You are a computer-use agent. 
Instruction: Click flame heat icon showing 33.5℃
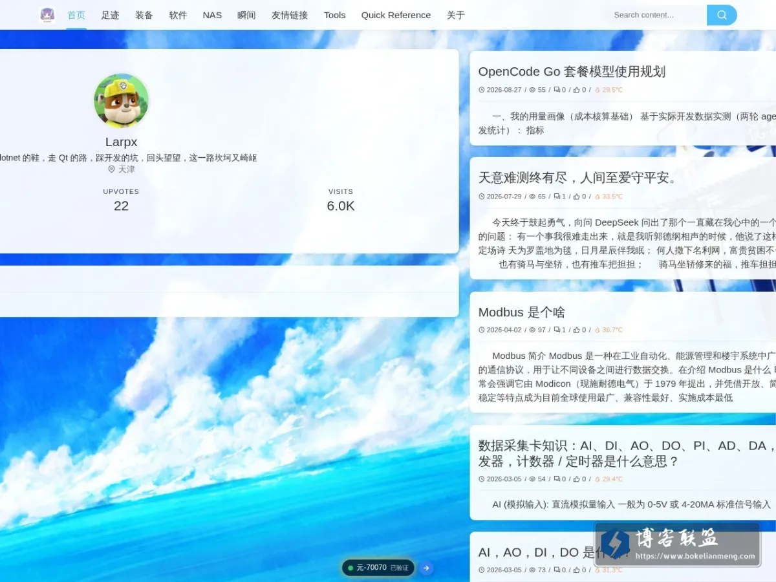point(598,197)
